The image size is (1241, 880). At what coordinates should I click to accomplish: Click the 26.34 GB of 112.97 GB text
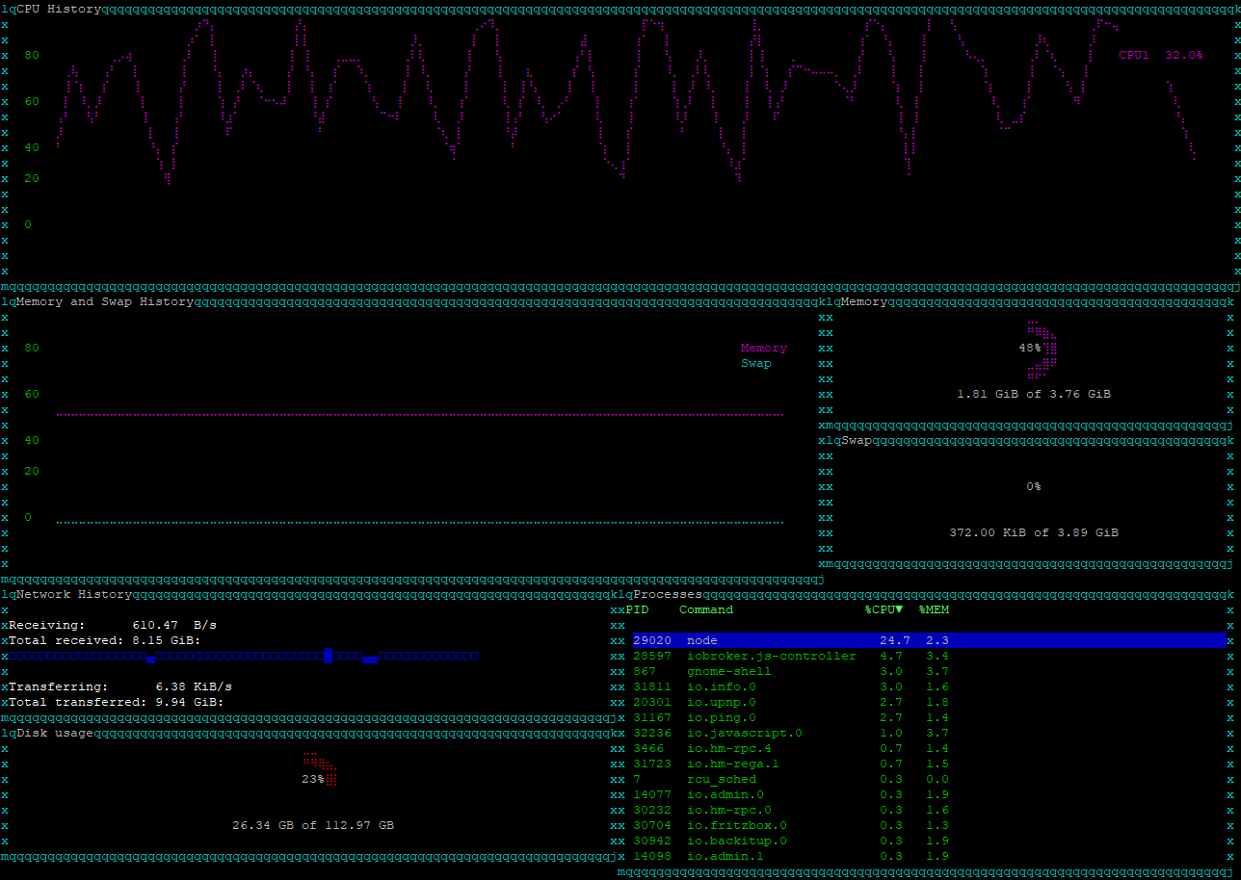(x=313, y=825)
